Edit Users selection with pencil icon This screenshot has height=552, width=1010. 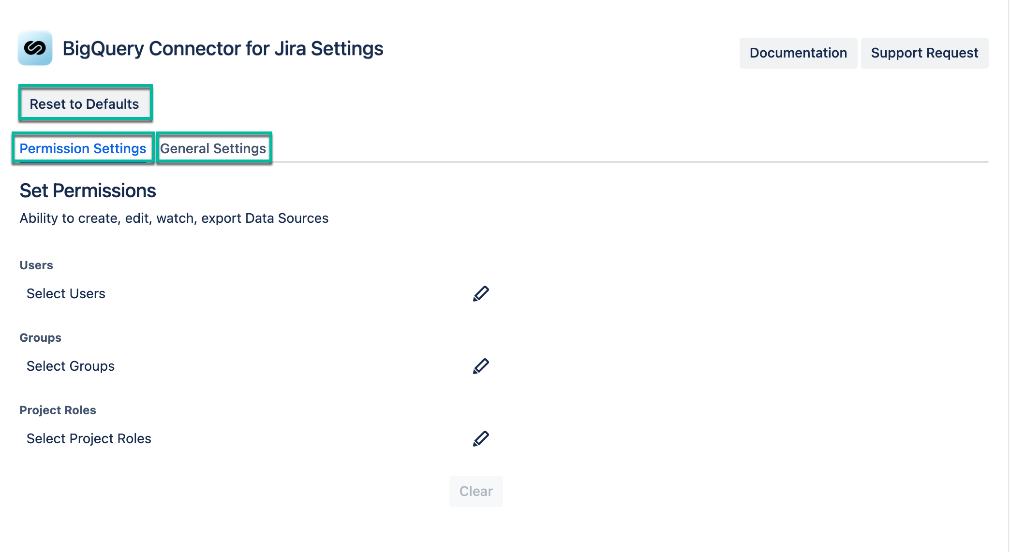(x=481, y=293)
